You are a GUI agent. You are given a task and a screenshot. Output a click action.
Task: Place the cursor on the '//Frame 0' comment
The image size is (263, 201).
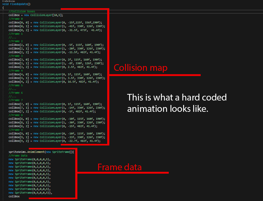[16, 19]
